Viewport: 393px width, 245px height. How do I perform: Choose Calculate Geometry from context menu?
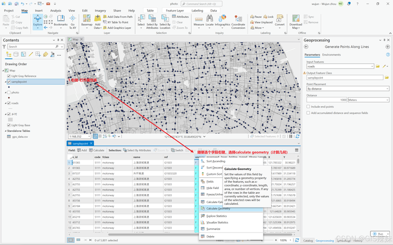(218, 208)
